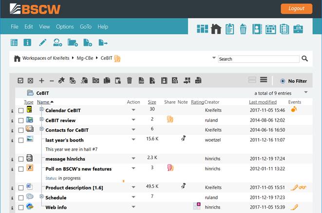Click the blue info icon in toolbar
322x213 pixels.
tap(27, 43)
